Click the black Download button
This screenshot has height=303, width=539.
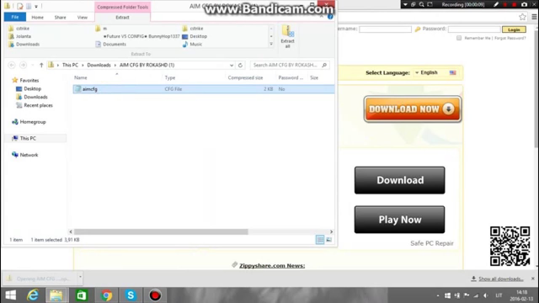(x=400, y=180)
